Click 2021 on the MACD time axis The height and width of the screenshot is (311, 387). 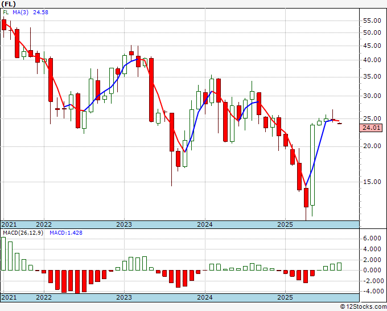(9, 297)
